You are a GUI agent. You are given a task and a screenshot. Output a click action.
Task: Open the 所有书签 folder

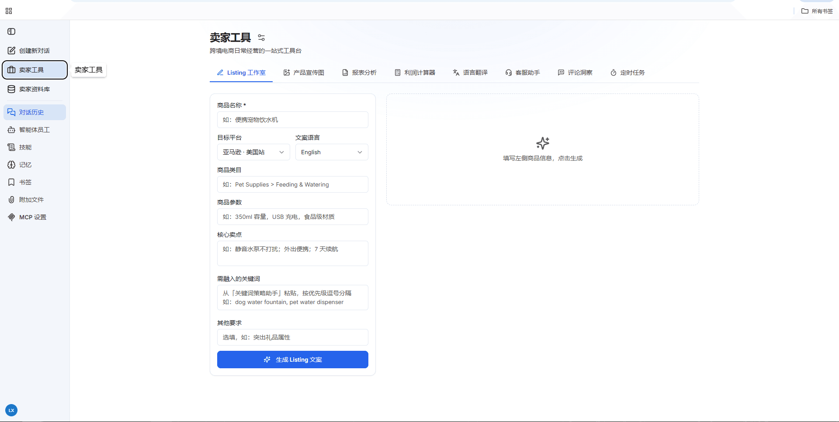click(x=817, y=11)
